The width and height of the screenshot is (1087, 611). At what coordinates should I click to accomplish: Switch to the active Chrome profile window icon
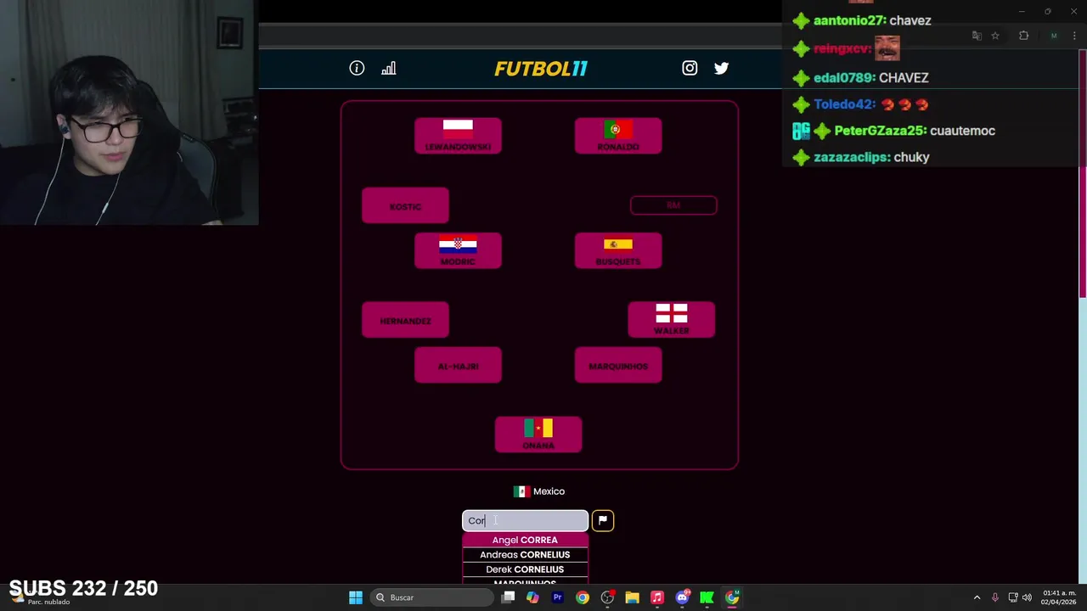pyautogui.click(x=732, y=597)
